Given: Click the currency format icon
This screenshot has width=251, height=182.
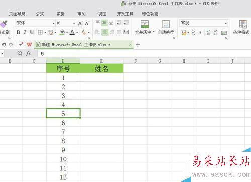Looking at the screenshot, I should [x=183, y=32].
